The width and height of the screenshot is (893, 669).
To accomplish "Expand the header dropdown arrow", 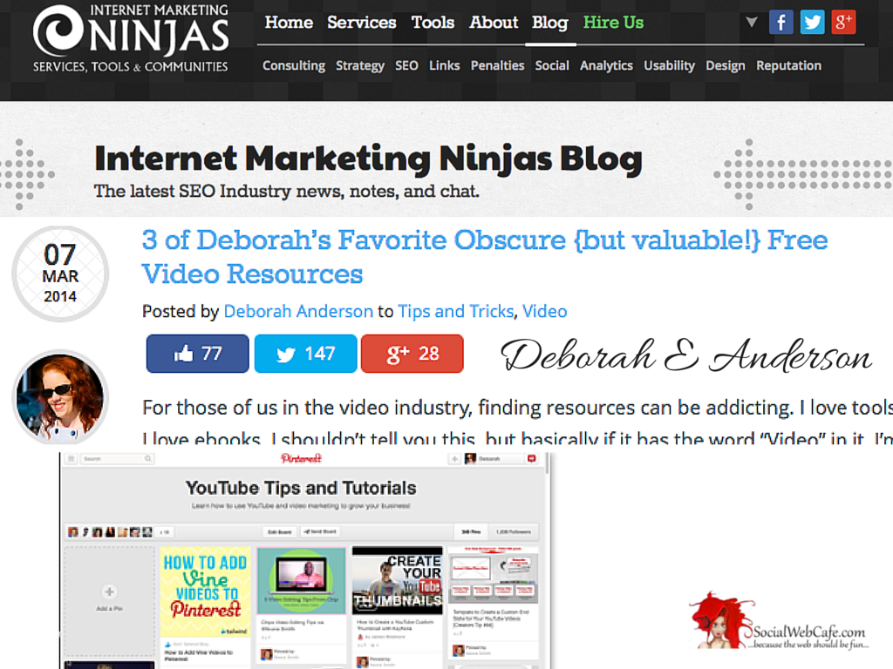I will 752,22.
